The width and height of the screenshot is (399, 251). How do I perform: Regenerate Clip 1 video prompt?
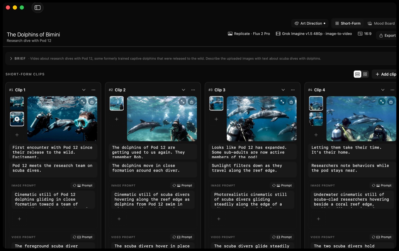[83, 237]
